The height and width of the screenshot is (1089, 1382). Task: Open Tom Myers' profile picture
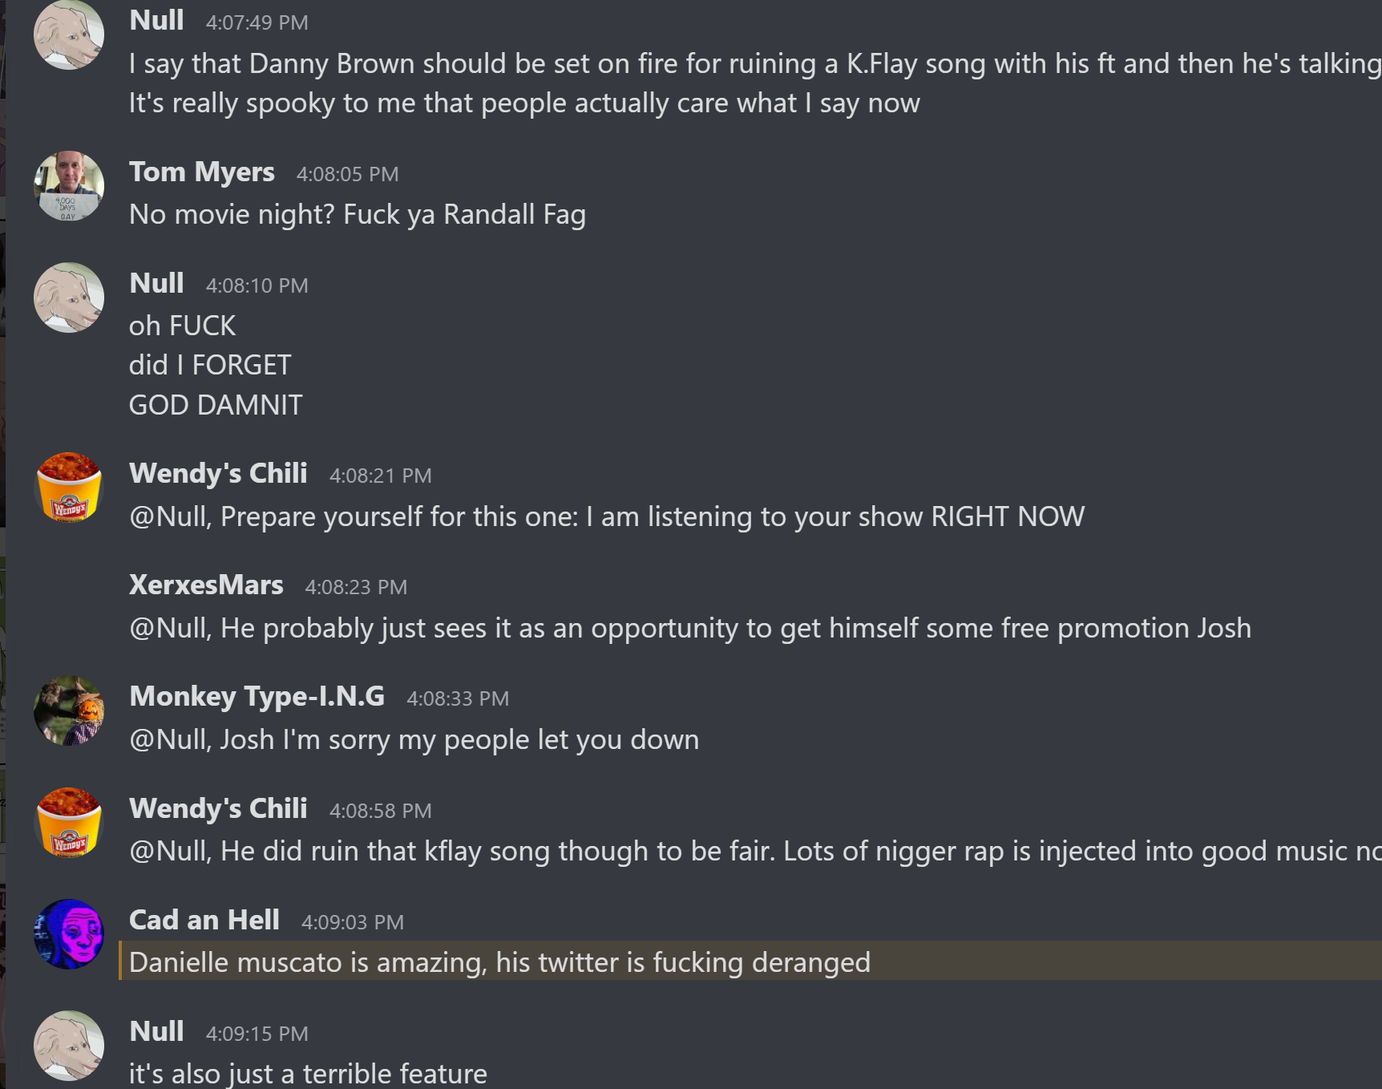click(69, 186)
